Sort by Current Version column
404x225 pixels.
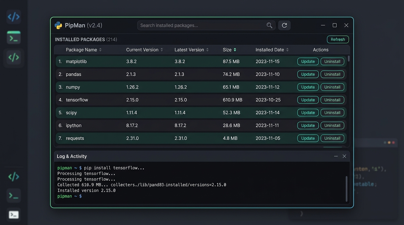pyautogui.click(x=144, y=50)
